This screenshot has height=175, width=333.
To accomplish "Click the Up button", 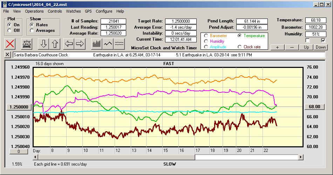I will 306,47.
